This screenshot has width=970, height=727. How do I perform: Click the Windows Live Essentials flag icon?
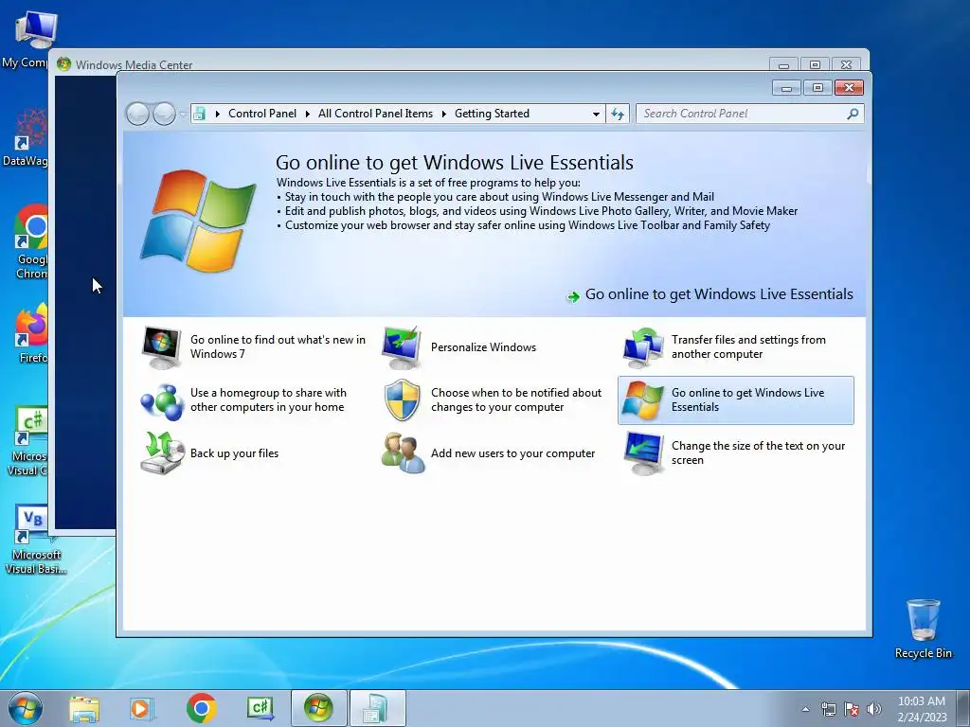coord(643,400)
